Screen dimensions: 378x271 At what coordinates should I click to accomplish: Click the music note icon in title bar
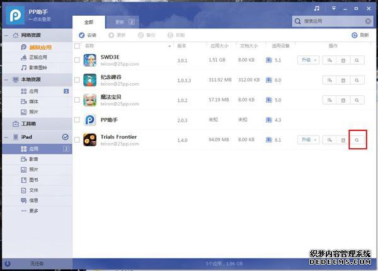click(x=317, y=8)
